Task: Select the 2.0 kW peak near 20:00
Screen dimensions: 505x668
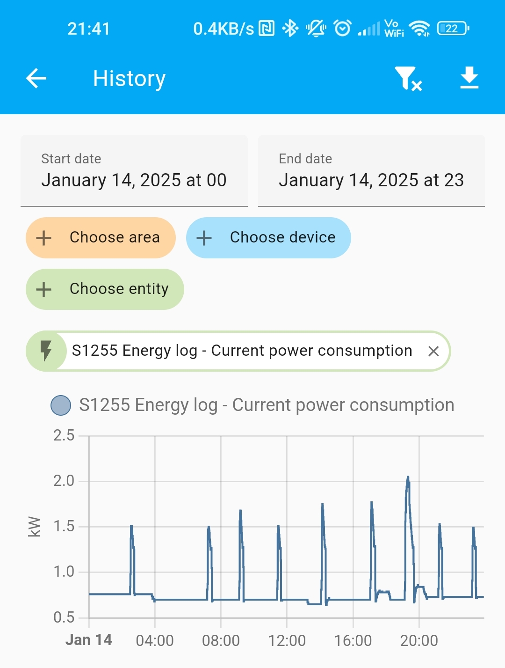Action: [408, 481]
